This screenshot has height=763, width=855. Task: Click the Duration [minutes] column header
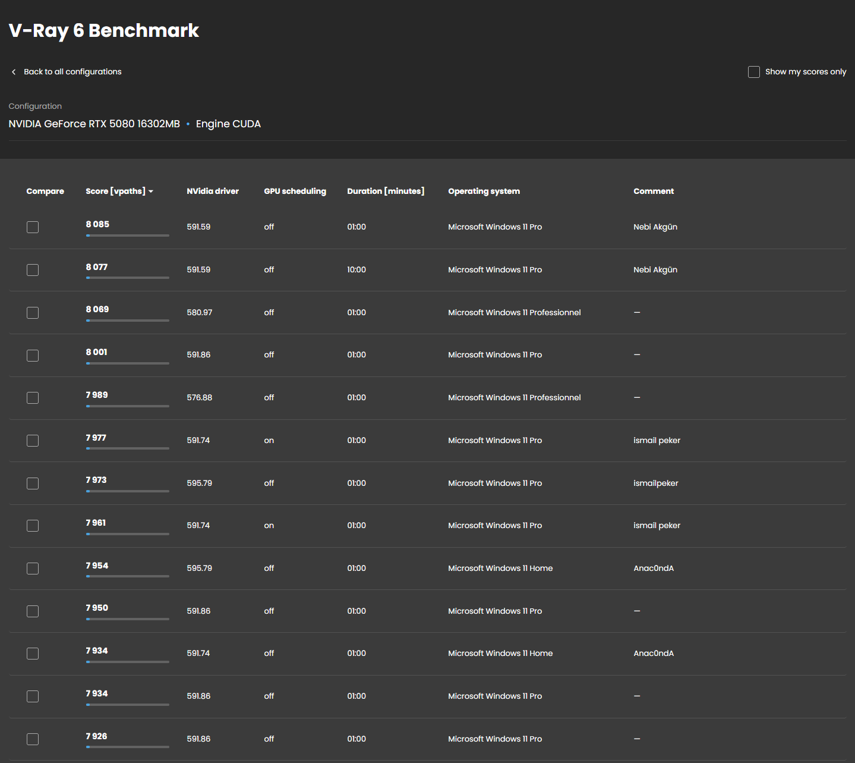pyautogui.click(x=386, y=191)
